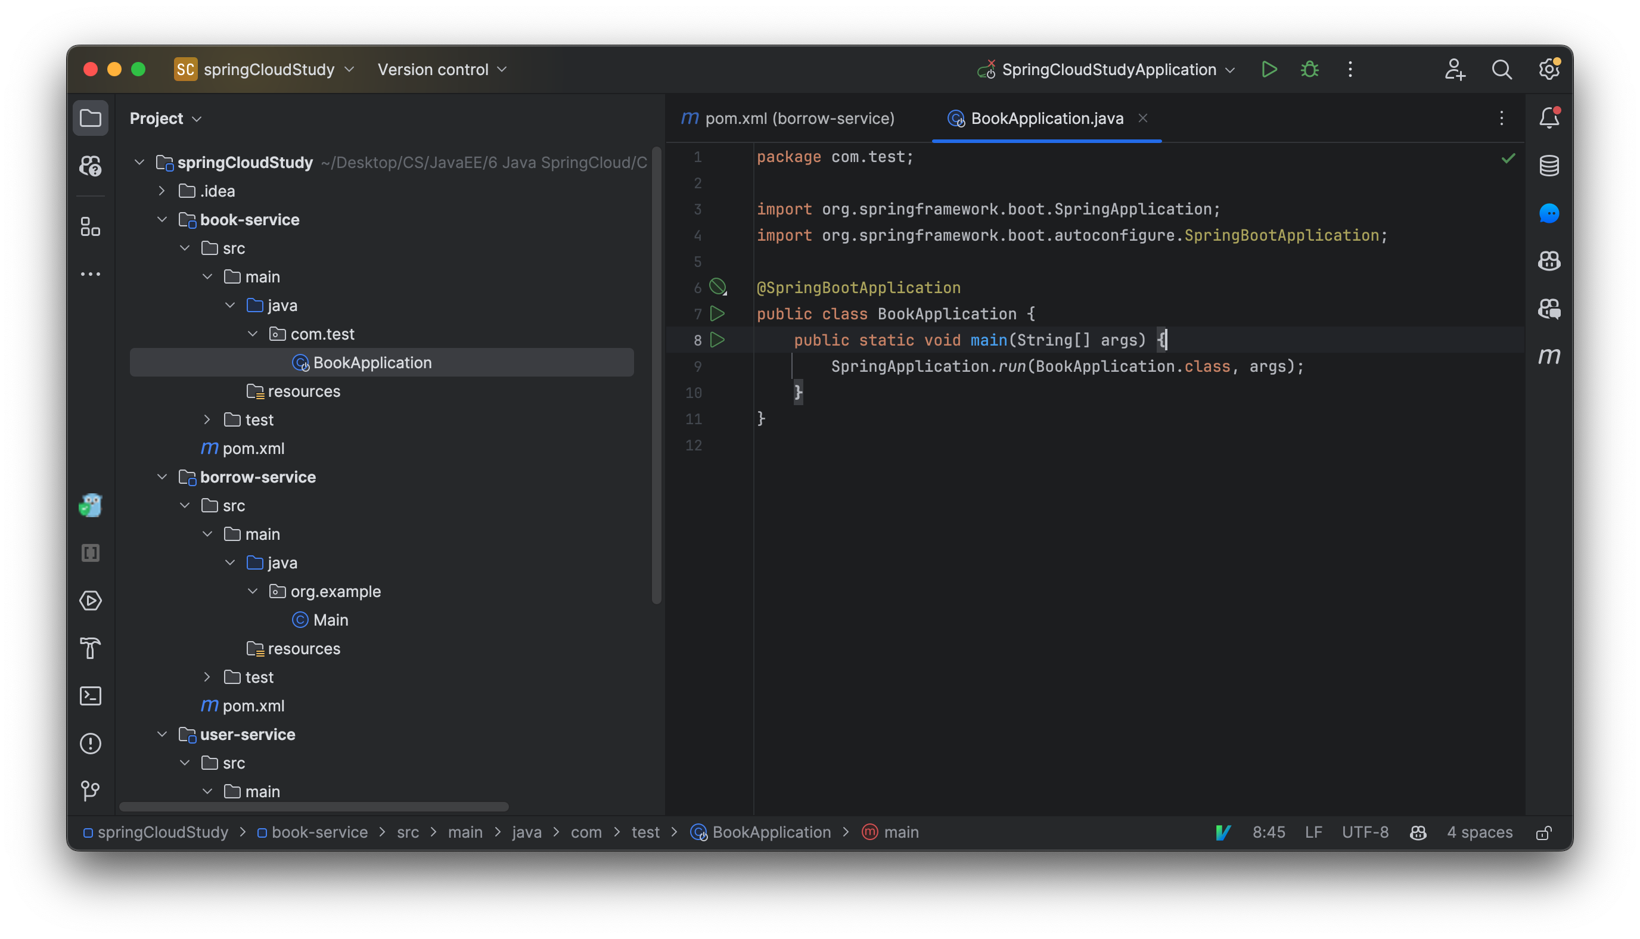The width and height of the screenshot is (1640, 939).
Task: Open the run configuration selector dropdown
Action: 1231,69
